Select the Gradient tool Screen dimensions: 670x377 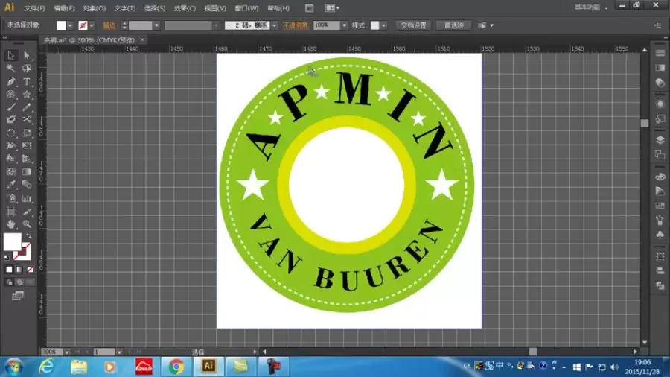(27, 172)
